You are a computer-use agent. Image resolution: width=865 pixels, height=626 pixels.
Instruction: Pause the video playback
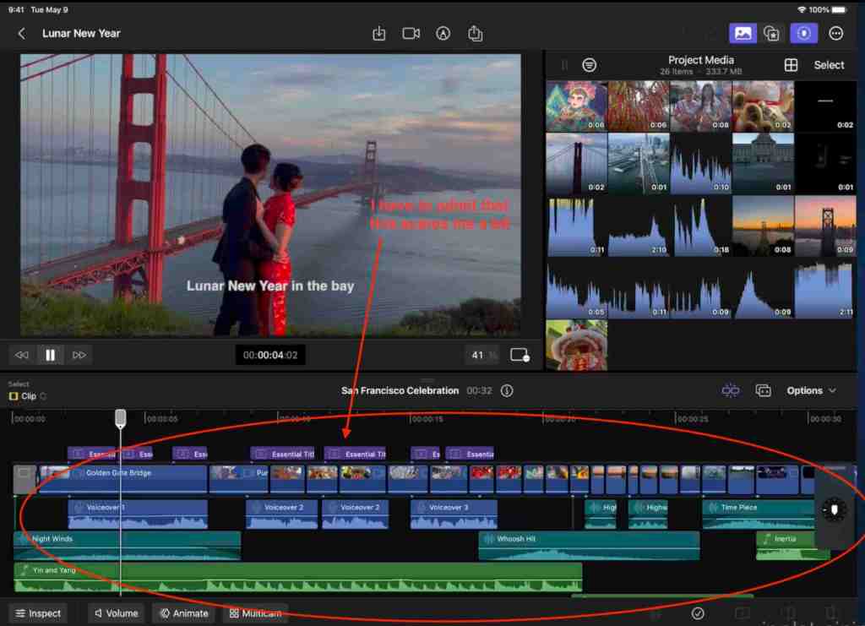tap(51, 356)
